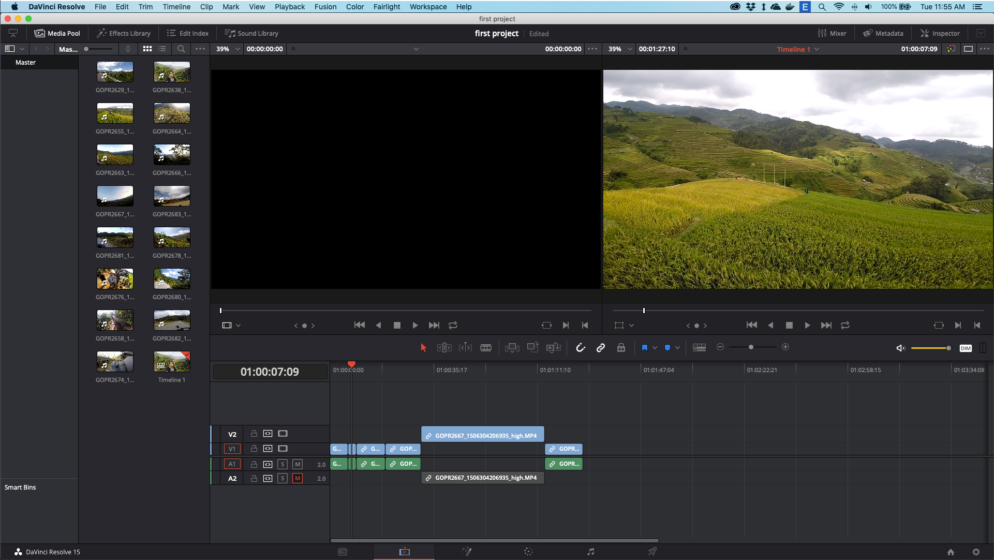Open the Fairlight page music note icon
Image resolution: width=994 pixels, height=560 pixels.
[590, 552]
